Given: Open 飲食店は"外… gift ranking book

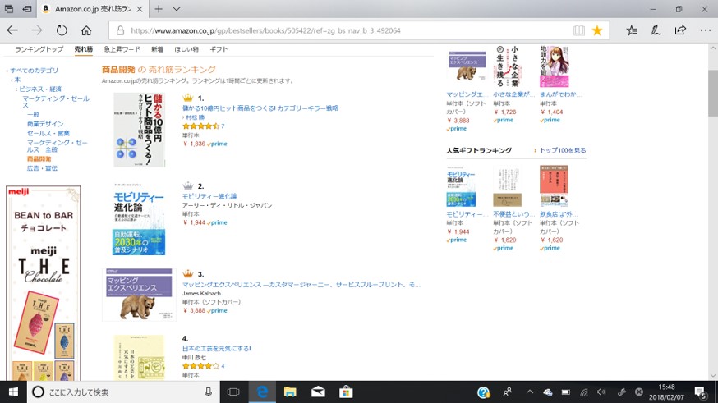Looking at the screenshot, I should tap(559, 213).
